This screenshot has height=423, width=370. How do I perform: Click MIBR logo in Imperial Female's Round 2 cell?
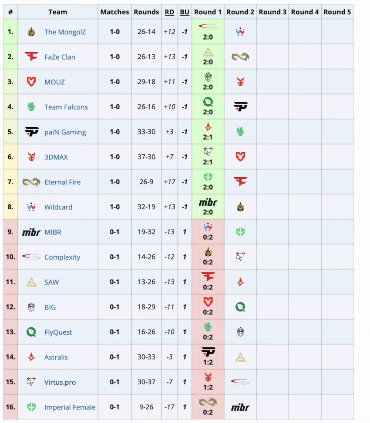coord(240,407)
